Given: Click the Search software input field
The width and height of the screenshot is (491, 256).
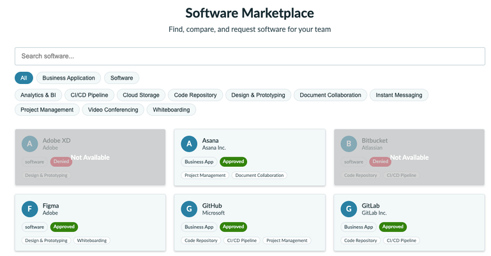Looking at the screenshot, I should coord(250,57).
